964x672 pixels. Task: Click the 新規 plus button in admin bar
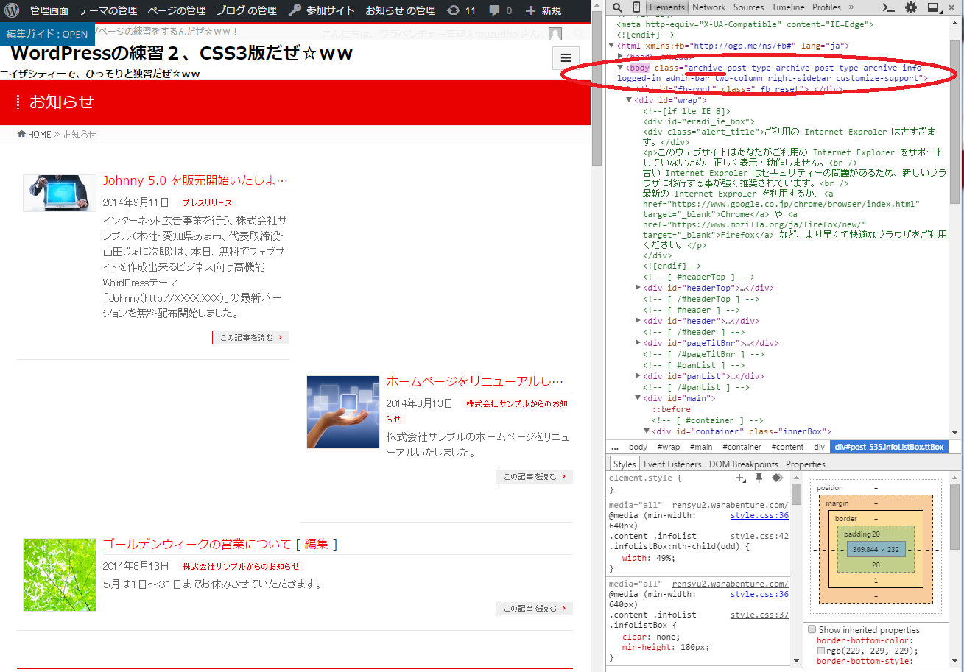543,10
